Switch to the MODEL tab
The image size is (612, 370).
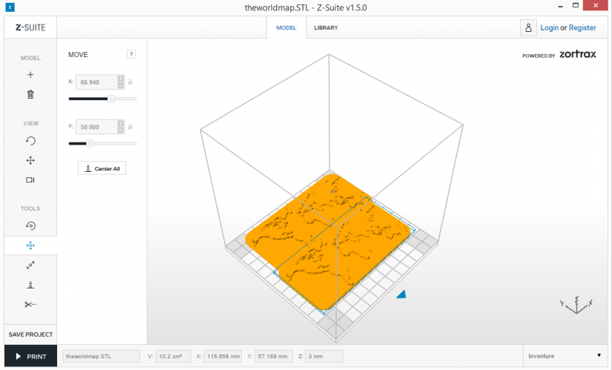click(286, 27)
